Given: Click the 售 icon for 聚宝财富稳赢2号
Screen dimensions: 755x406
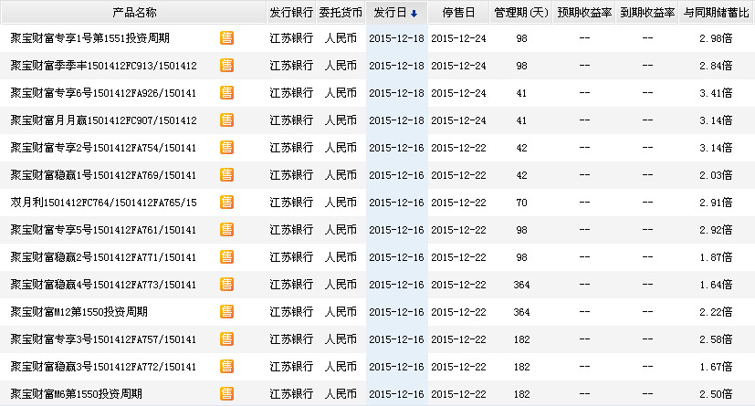Looking at the screenshot, I should tap(226, 257).
